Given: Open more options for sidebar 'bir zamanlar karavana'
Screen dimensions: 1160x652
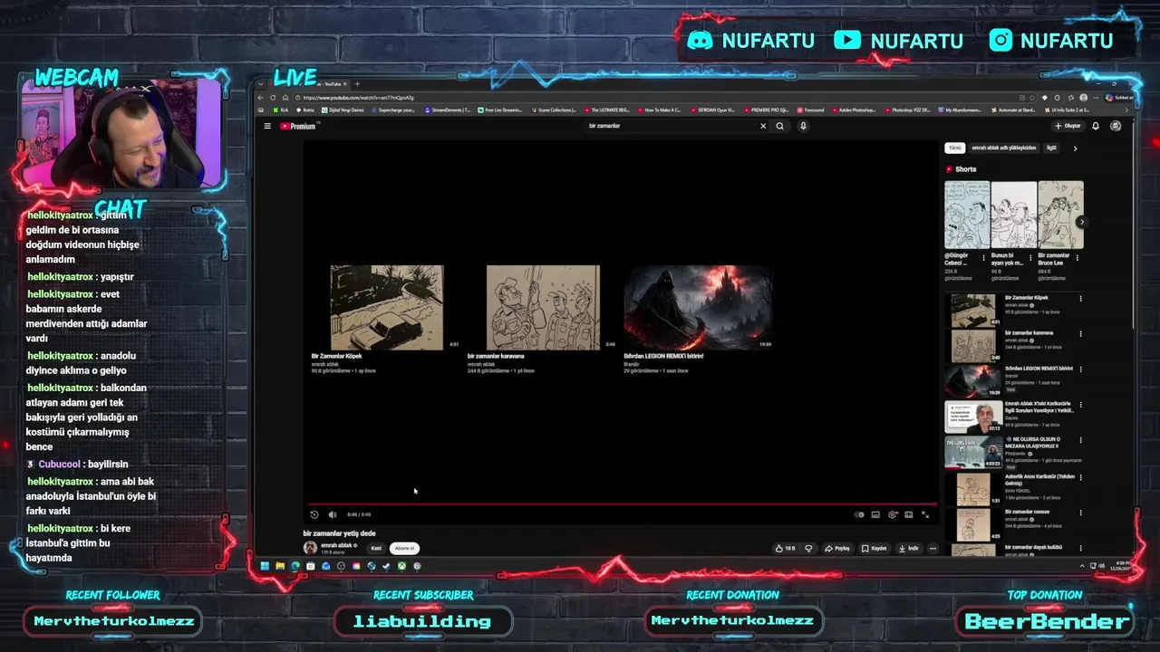Looking at the screenshot, I should tap(1080, 333).
